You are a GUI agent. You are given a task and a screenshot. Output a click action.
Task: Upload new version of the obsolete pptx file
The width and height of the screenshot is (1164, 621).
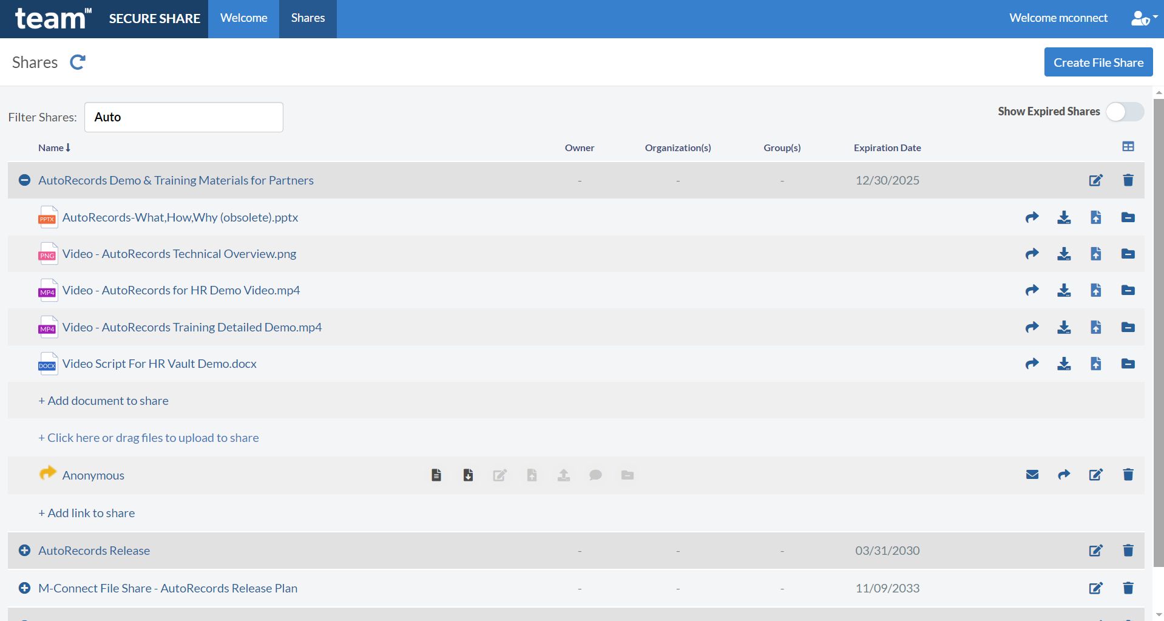[1096, 217]
